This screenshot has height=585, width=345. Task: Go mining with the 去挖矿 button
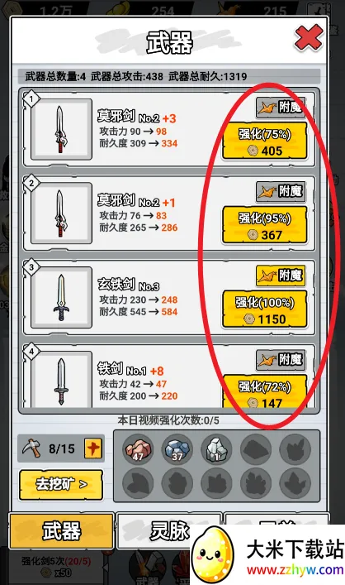coord(61,485)
